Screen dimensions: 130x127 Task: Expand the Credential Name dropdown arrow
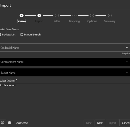click(x=127, y=48)
